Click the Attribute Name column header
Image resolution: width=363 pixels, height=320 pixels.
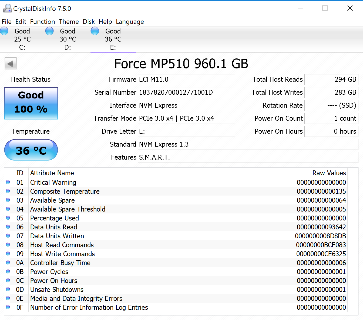tap(52, 173)
